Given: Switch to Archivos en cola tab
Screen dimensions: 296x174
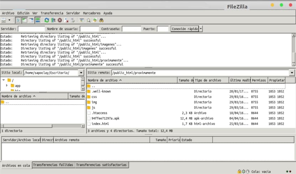Looking at the screenshot, I should tap(16, 165).
